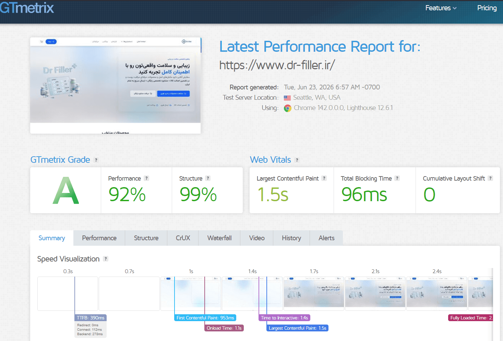Select the Summary tab
The image size is (503, 341).
point(52,238)
